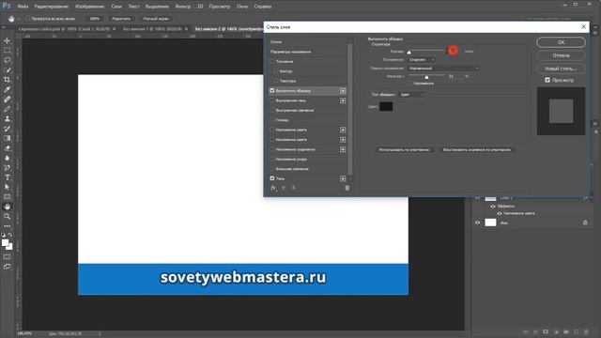This screenshot has width=601, height=338.
Task: Click the Подогнать (Fit Screen) options bar button
Action: 121,19
